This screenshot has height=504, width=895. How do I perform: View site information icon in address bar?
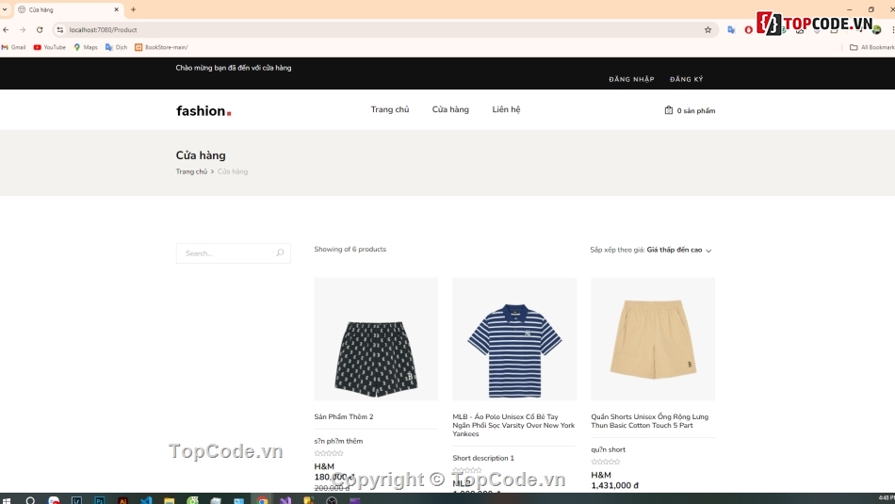click(60, 30)
